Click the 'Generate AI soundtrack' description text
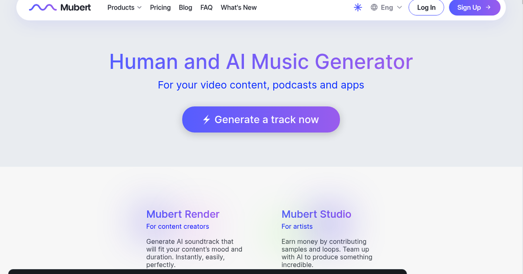Viewport: 523px width, 274px height. [x=194, y=253]
